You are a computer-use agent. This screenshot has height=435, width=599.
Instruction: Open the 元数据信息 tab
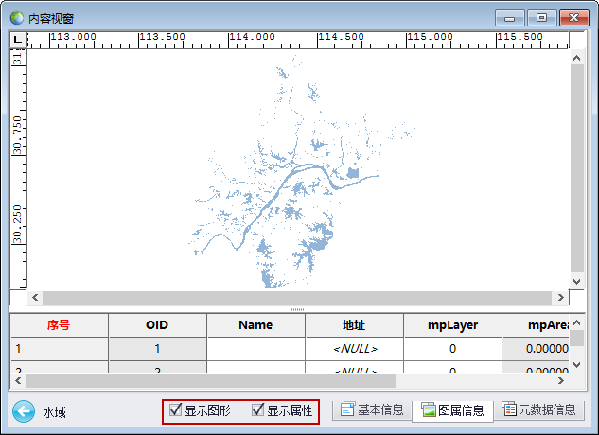539,410
